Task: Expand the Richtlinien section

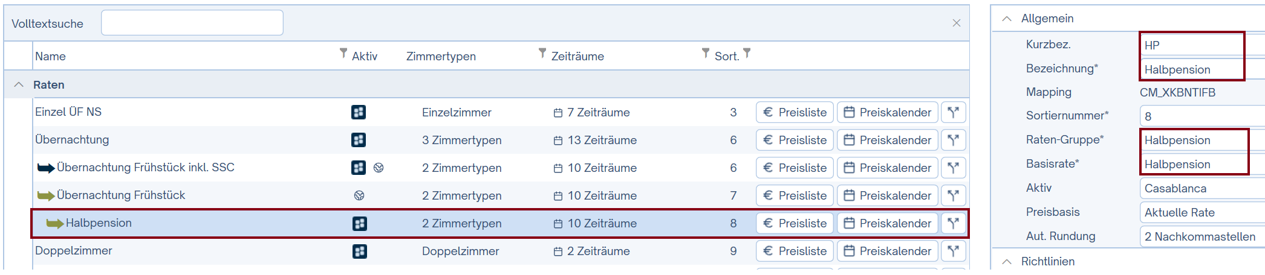Action: [x=1007, y=262]
